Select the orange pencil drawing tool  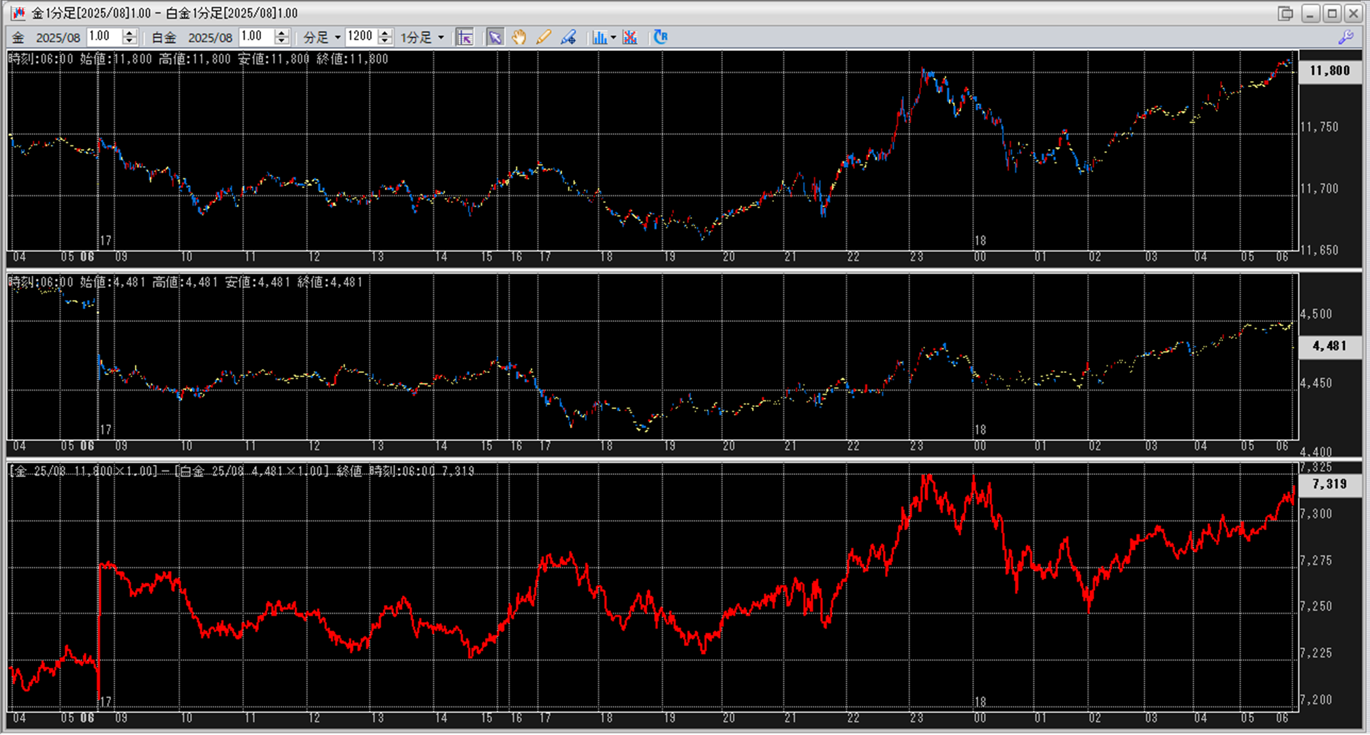point(543,37)
